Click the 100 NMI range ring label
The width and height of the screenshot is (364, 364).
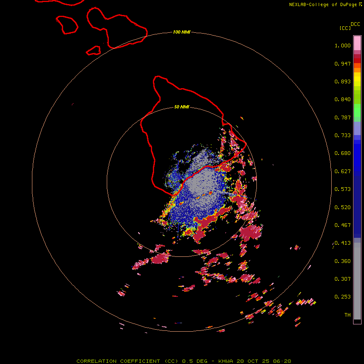click(182, 32)
